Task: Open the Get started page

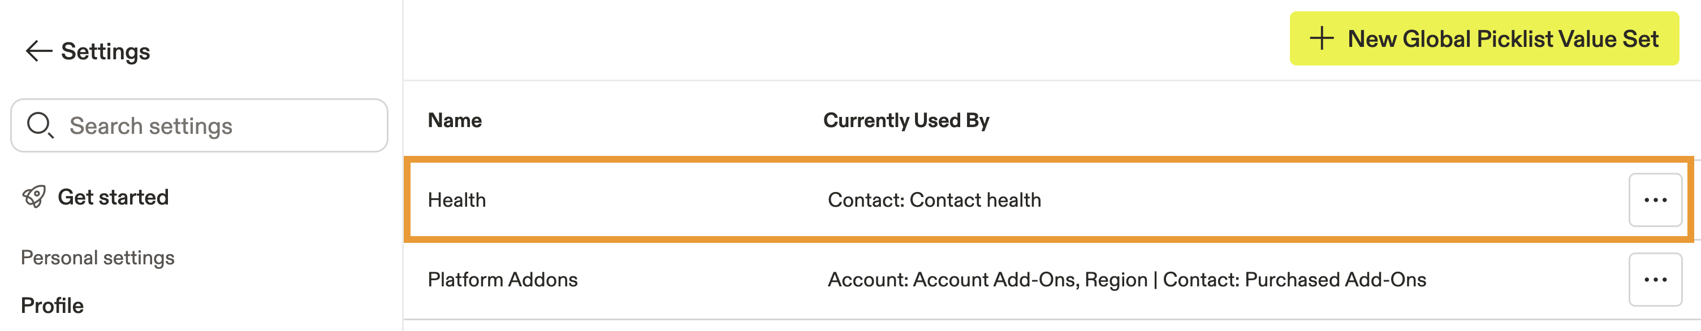Action: [x=113, y=197]
